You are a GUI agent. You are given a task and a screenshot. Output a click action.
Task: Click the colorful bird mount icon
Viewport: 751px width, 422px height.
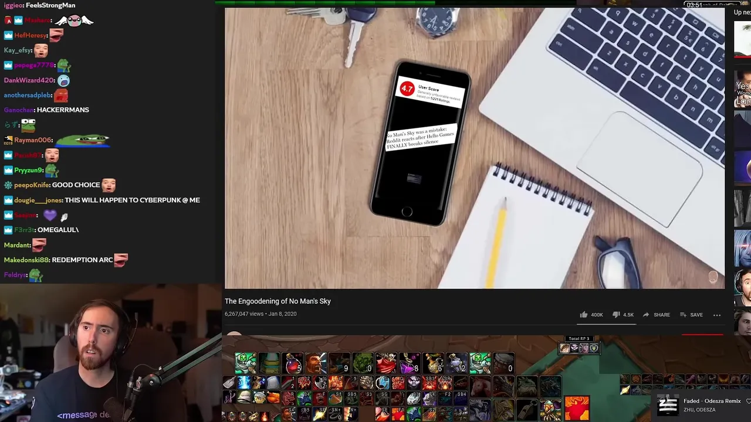(x=551, y=410)
